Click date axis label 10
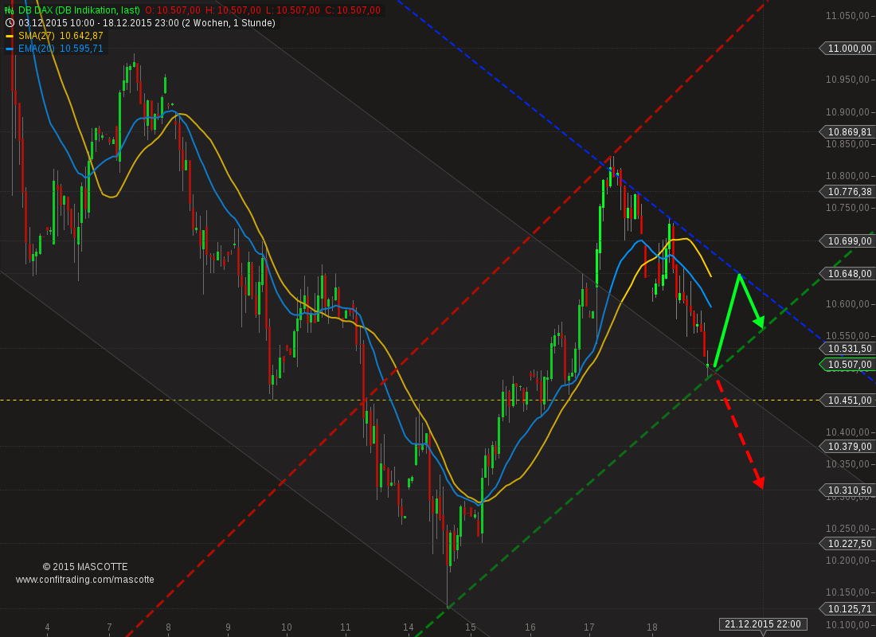The image size is (876, 637). point(287,627)
